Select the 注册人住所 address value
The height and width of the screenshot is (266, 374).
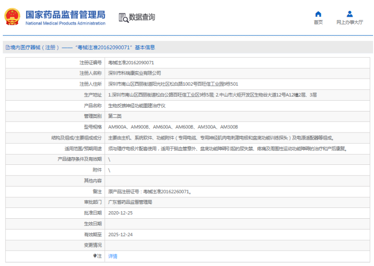[x=173, y=84]
